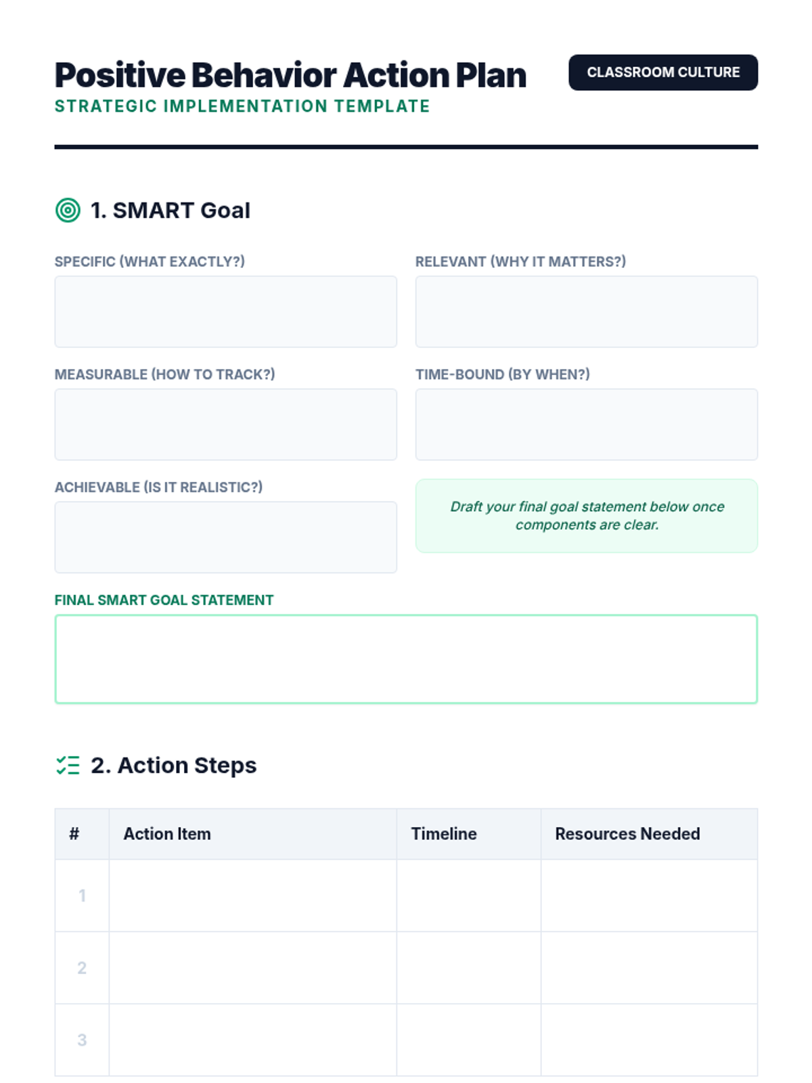Click the Achievable (Is It Realistic?) field
Viewport: 812px width, 1083px height.
click(225, 537)
